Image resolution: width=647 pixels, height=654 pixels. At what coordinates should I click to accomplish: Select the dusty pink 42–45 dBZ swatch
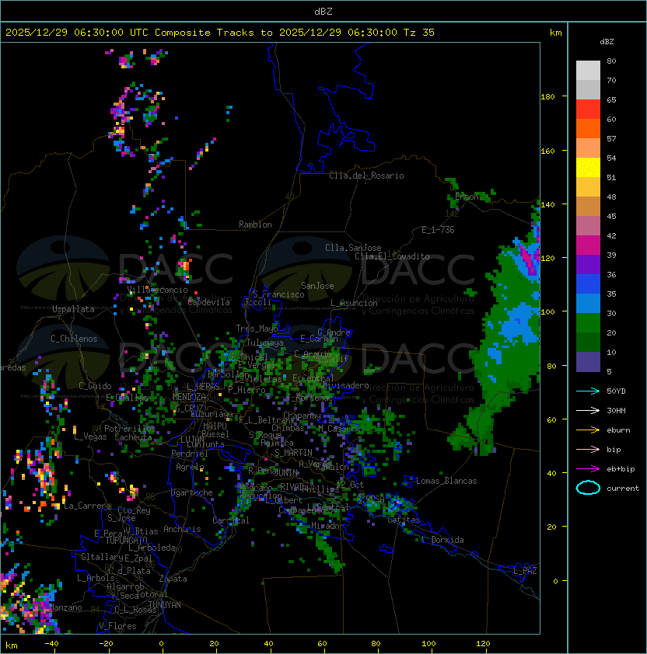[588, 226]
